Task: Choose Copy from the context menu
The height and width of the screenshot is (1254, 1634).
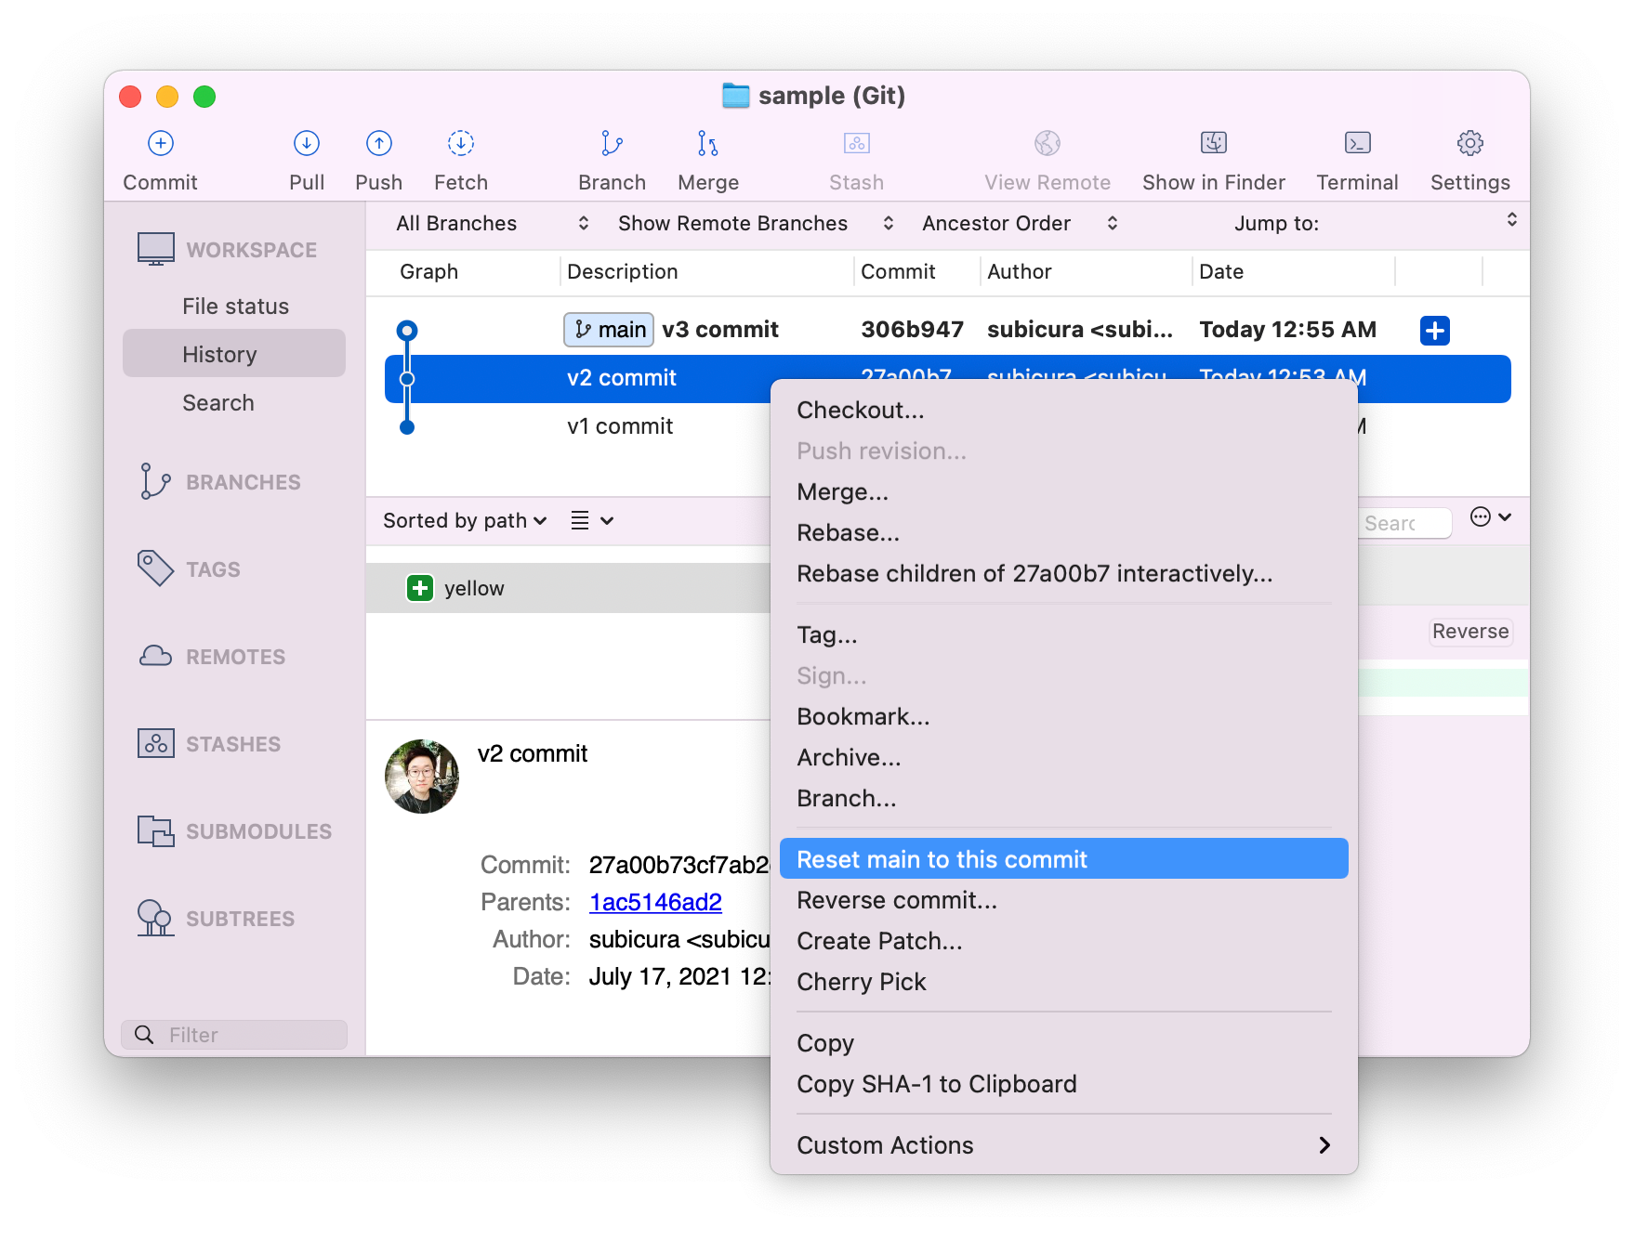Action: click(1064, 1044)
